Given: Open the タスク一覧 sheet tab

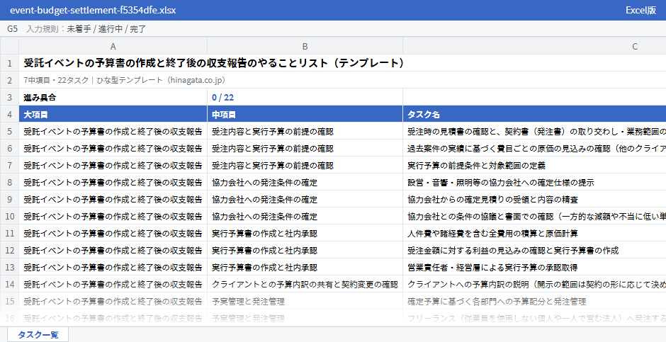Looking at the screenshot, I should pos(38,335).
